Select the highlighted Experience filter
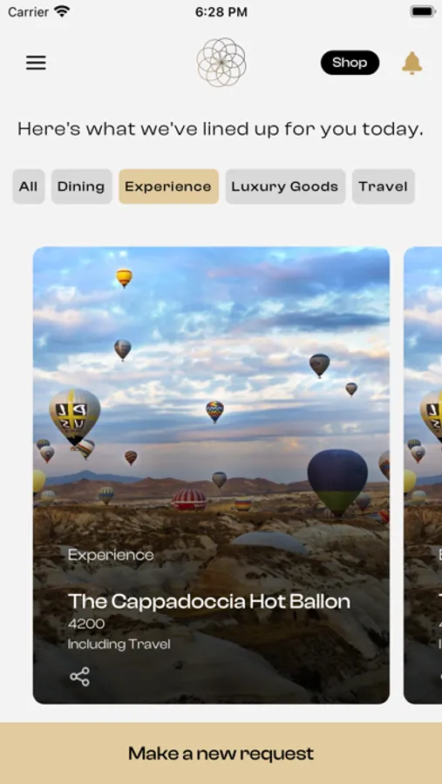This screenshot has height=784, width=442. coord(168,186)
